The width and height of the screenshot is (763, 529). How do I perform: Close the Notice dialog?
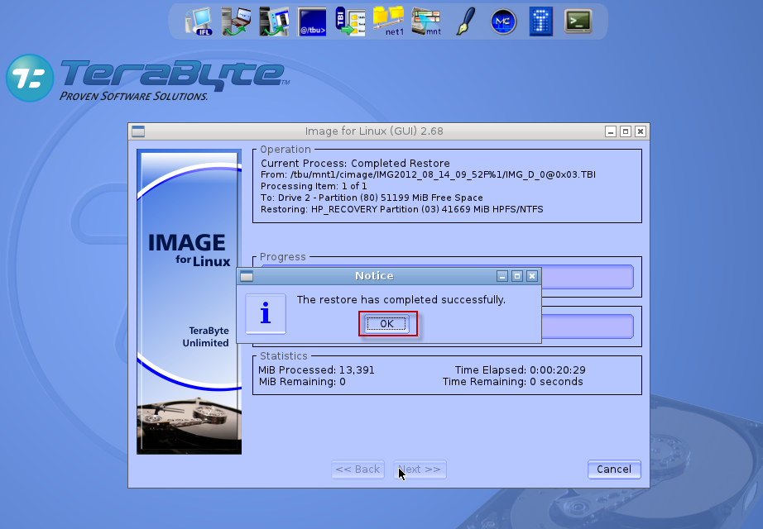pyautogui.click(x=532, y=276)
